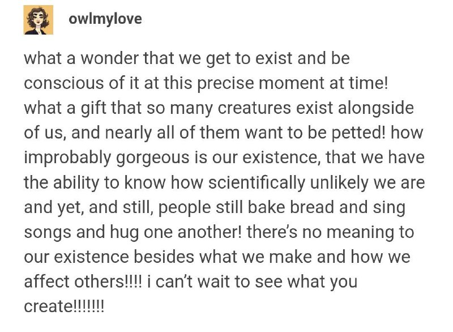Click the word "alongside" ending the third line
The height and width of the screenshot is (332, 453).
(x=375, y=108)
